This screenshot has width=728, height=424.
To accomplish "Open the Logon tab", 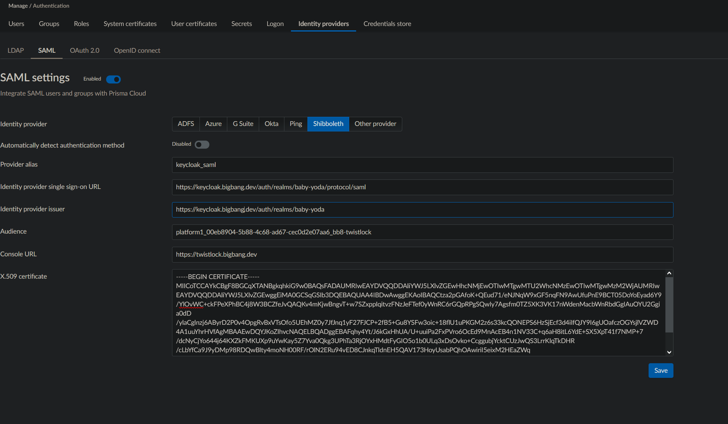I will pos(275,23).
